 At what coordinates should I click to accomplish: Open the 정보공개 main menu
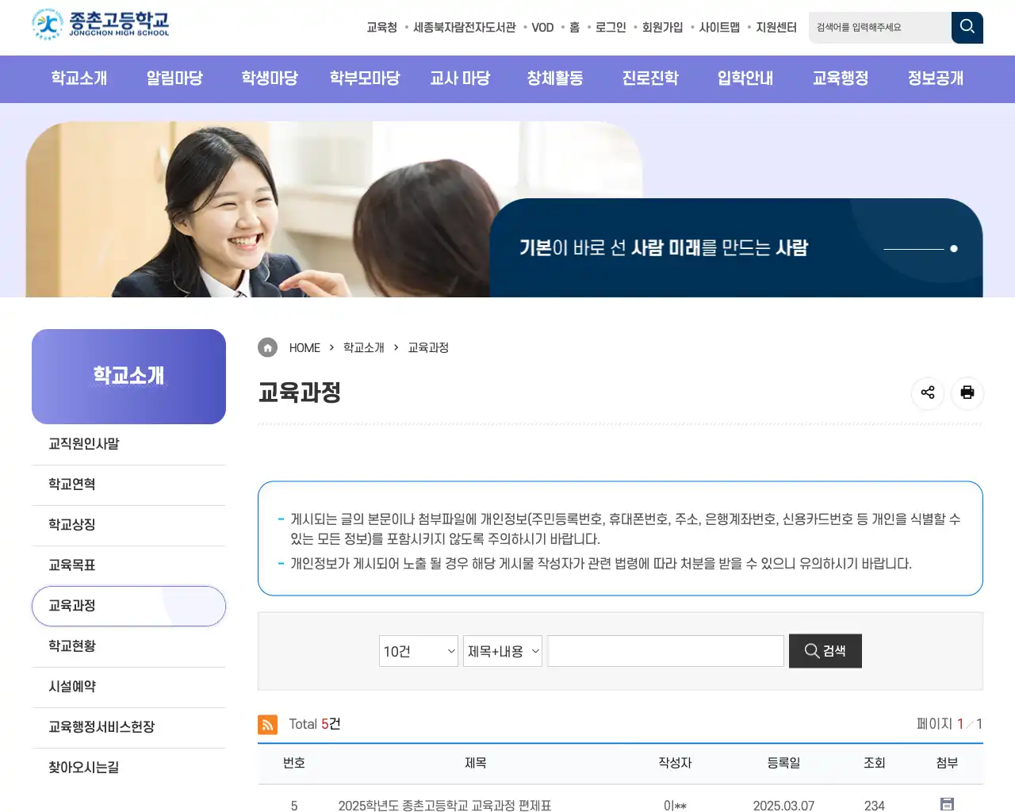point(936,79)
